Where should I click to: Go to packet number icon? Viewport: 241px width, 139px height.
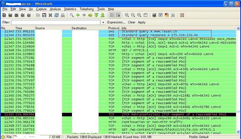click(90, 15)
